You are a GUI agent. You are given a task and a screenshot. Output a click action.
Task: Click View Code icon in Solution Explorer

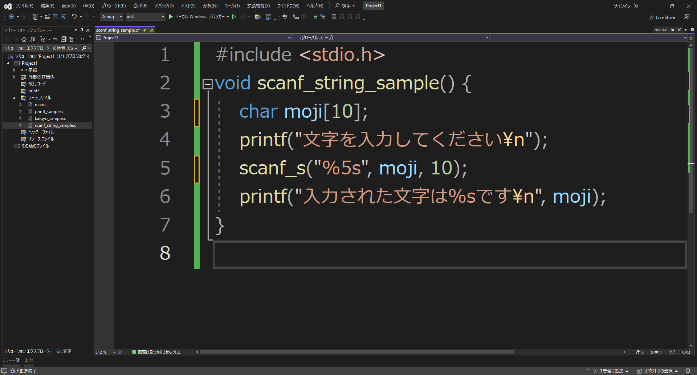click(82, 39)
